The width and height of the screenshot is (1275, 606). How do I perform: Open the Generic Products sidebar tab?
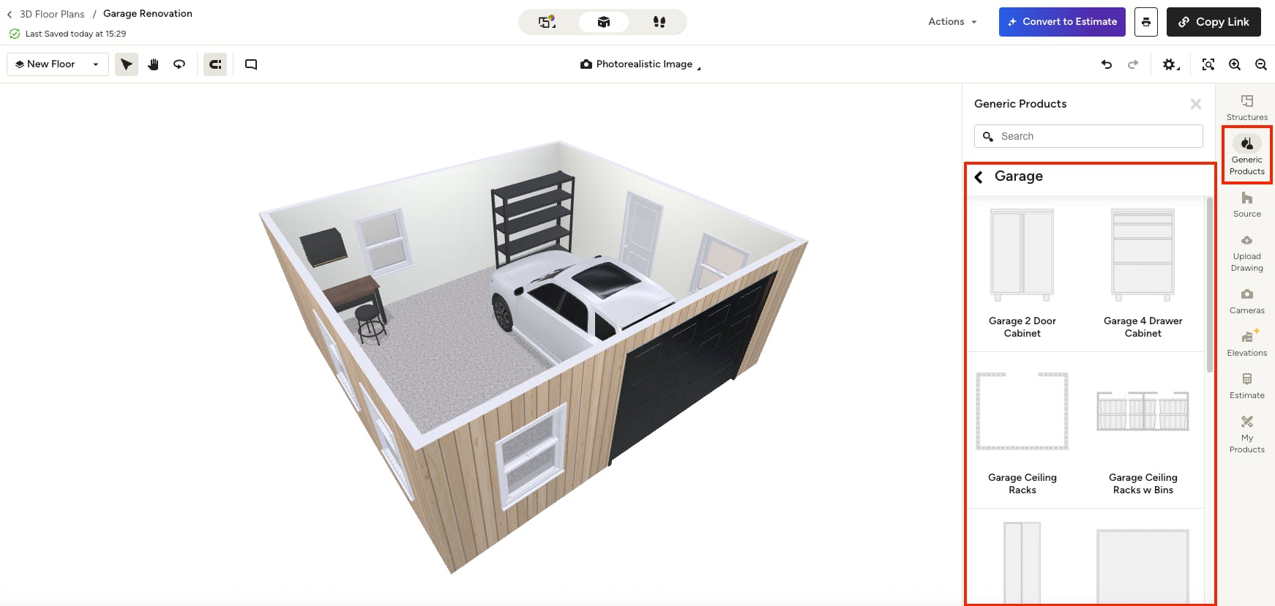(1247, 154)
